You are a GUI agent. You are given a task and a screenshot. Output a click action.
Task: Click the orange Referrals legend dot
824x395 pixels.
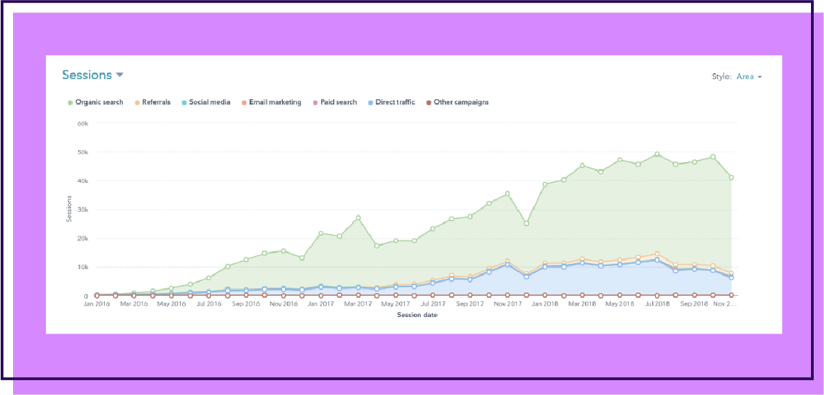point(137,103)
